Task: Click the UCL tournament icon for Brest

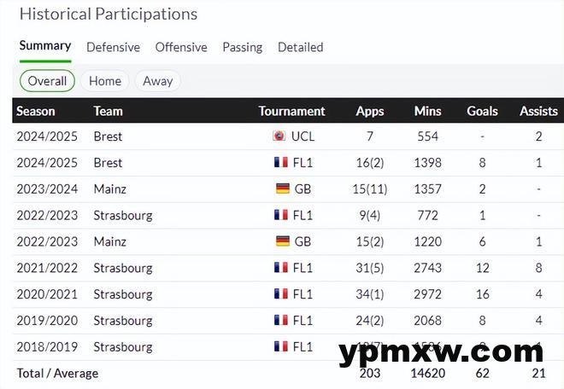Action: (279, 136)
